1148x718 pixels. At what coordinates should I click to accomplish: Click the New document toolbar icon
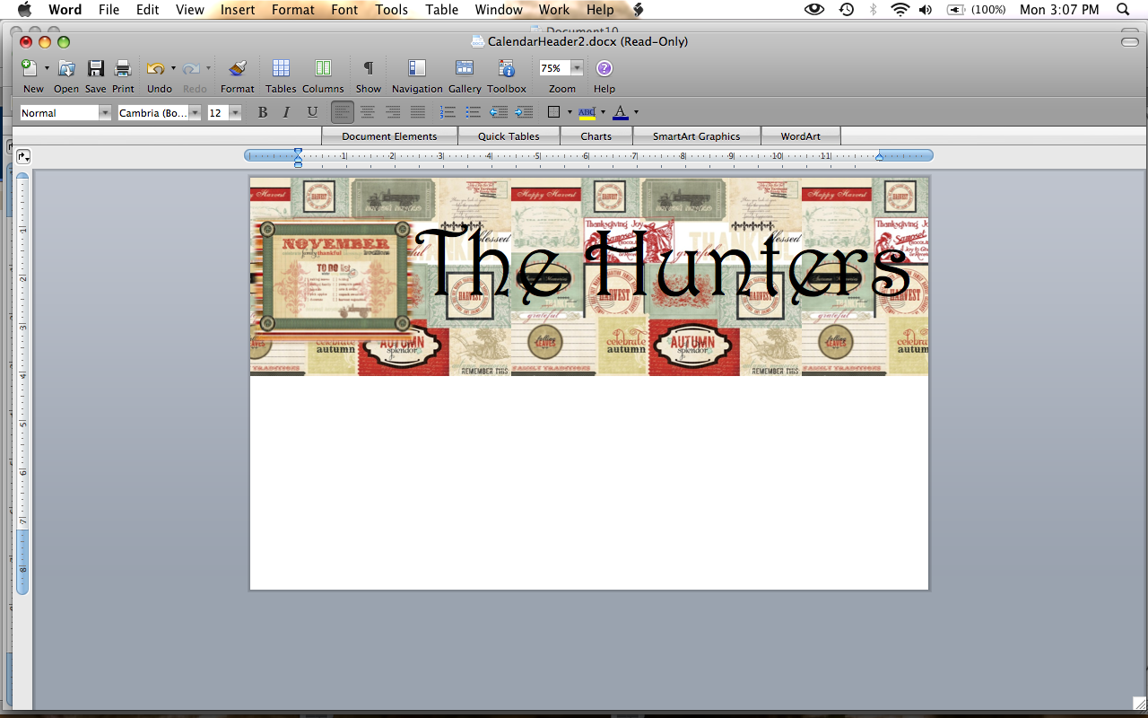pyautogui.click(x=29, y=68)
